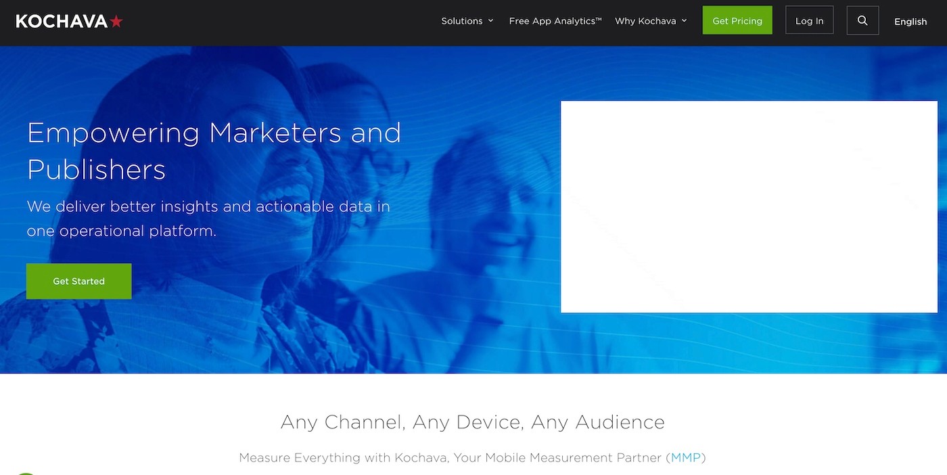Click the Measure Everything with Kochava text

[472, 458]
